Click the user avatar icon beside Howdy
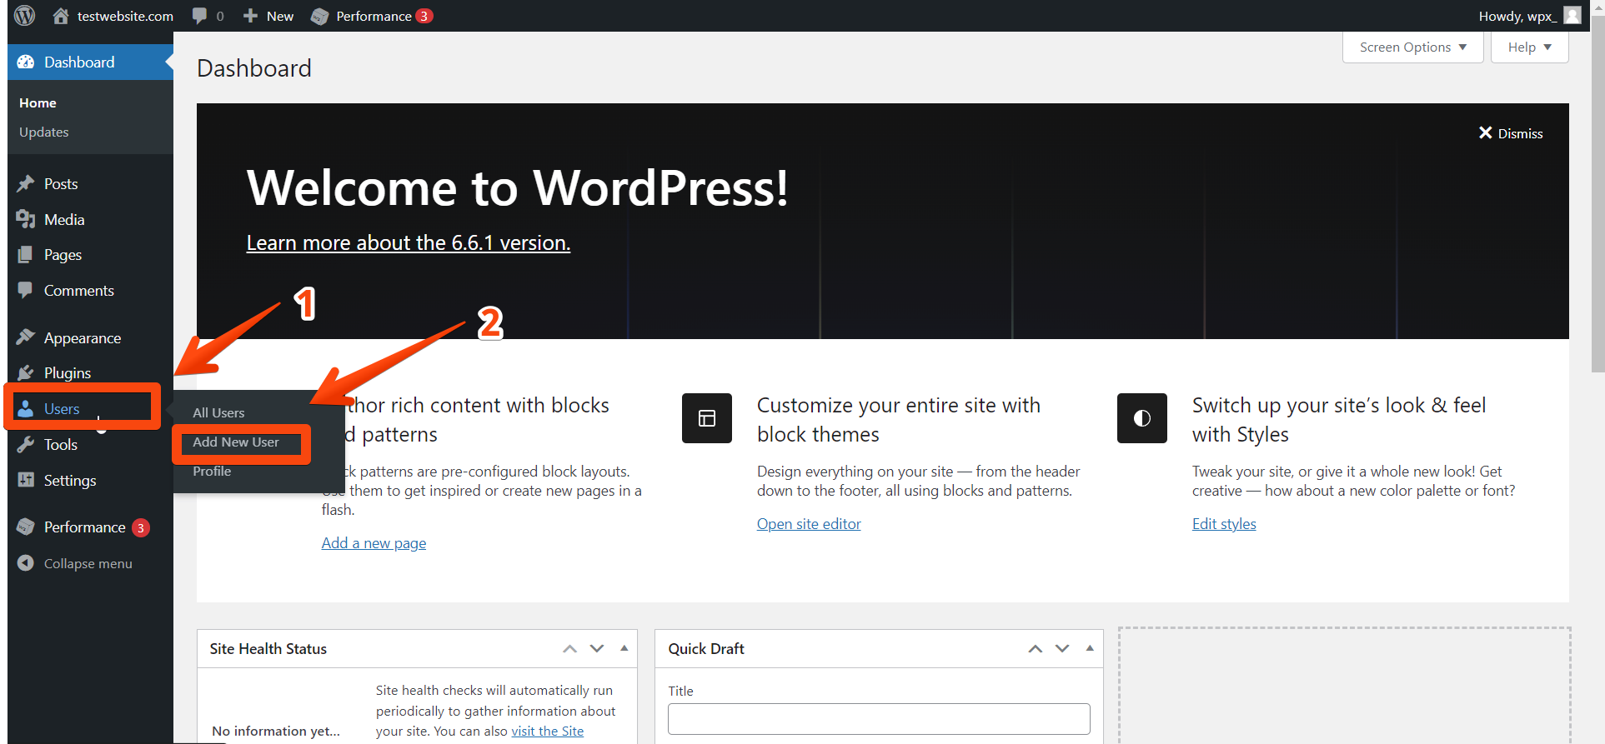1605x744 pixels. point(1572,16)
